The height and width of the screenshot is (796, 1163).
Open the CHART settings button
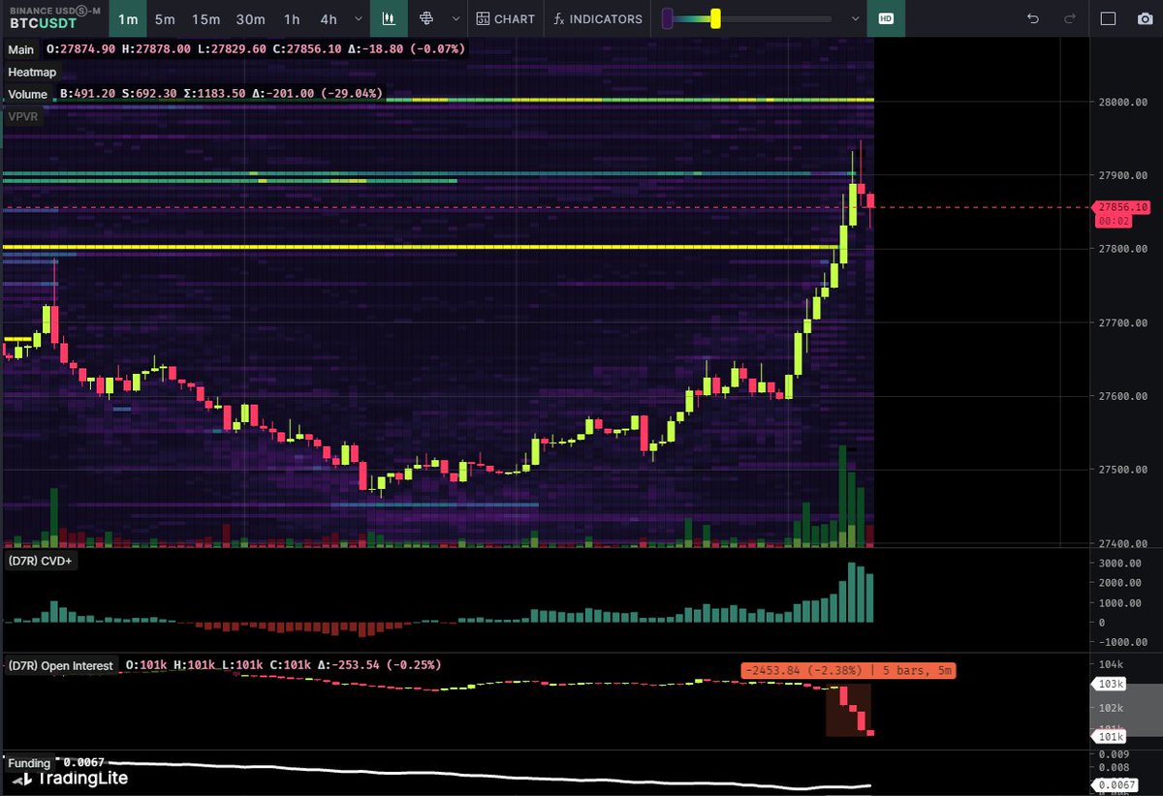505,18
